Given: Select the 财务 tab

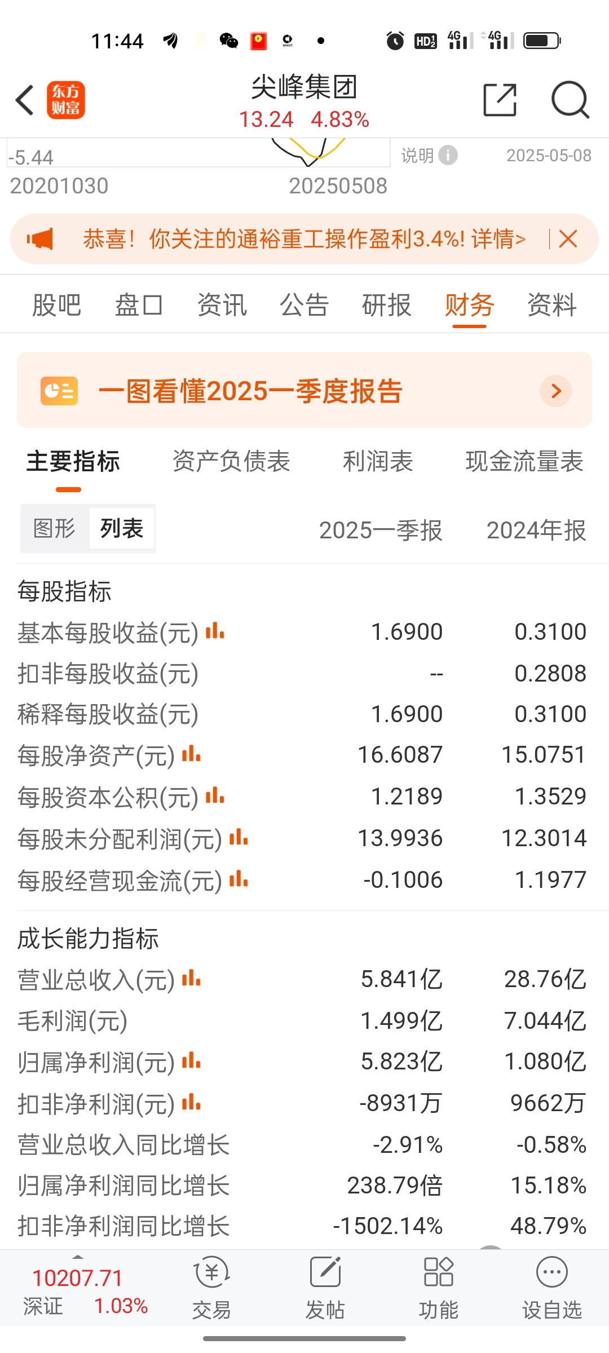Looking at the screenshot, I should coord(469,306).
